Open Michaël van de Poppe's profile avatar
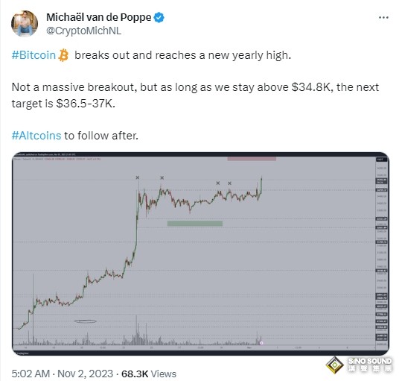Image resolution: width=399 pixels, height=381 pixels. (x=25, y=24)
